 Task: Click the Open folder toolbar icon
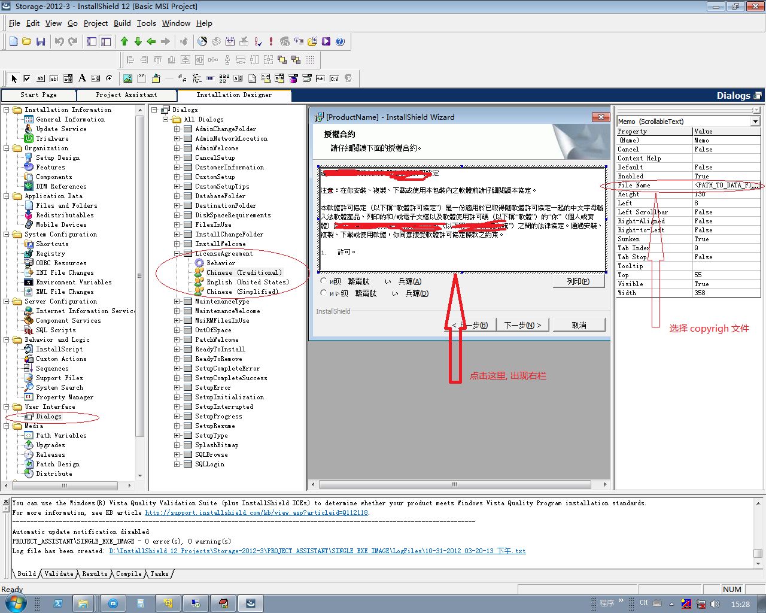click(27, 42)
